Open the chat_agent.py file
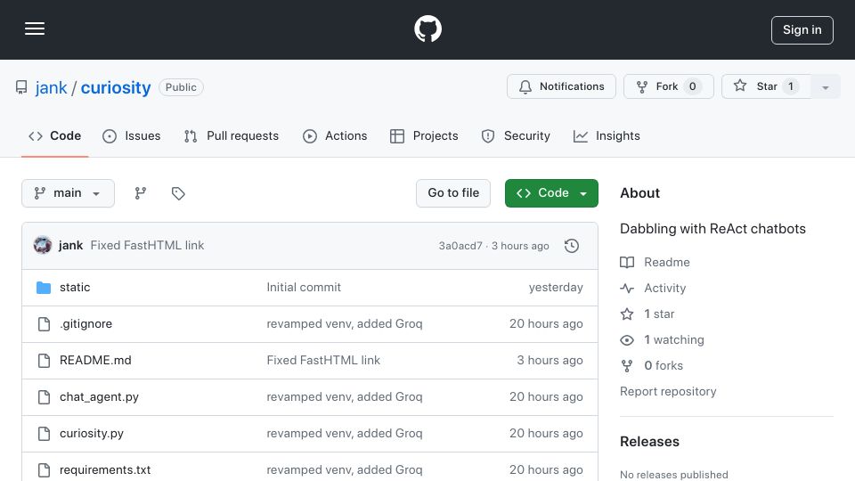The width and height of the screenshot is (855, 481). pos(99,397)
